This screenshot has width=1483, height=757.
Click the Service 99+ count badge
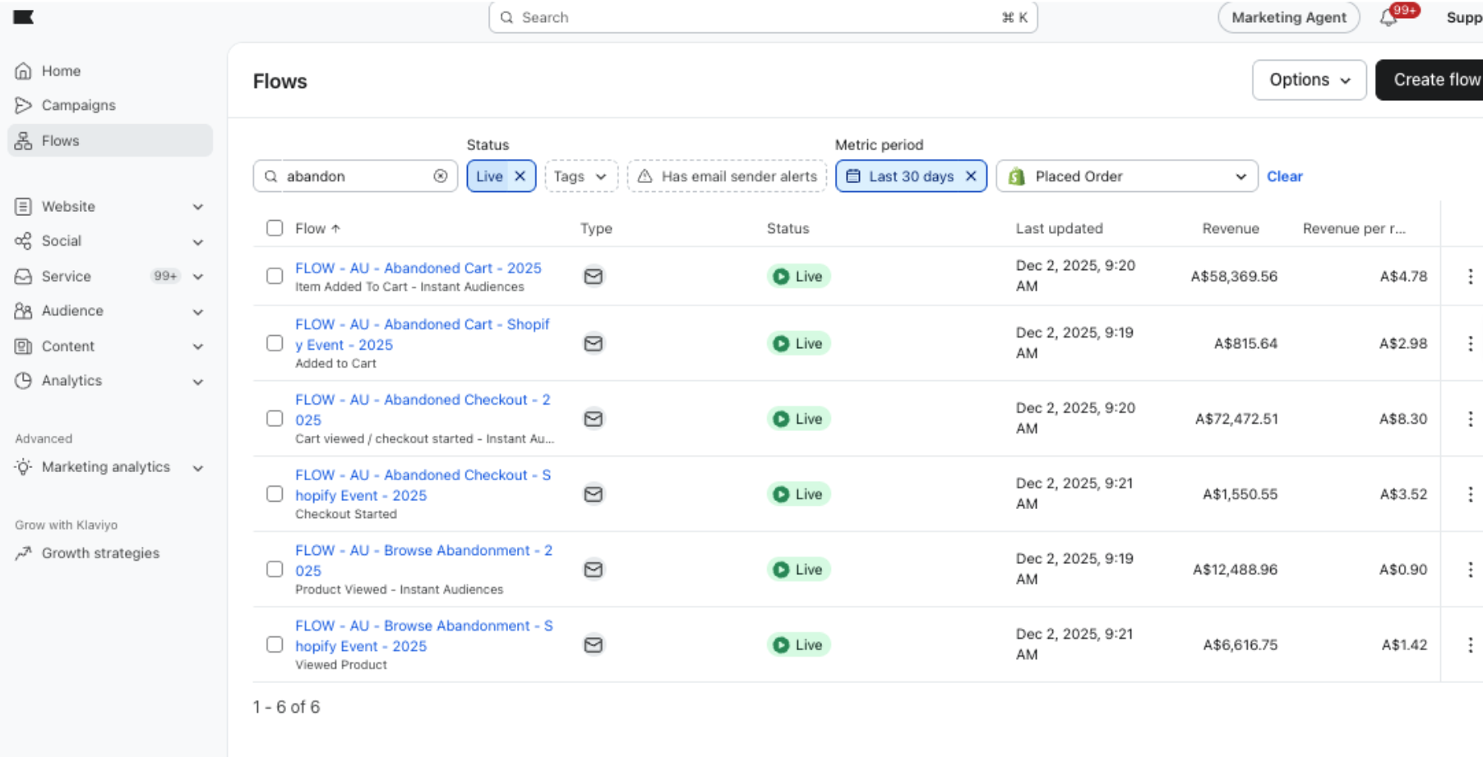click(165, 277)
